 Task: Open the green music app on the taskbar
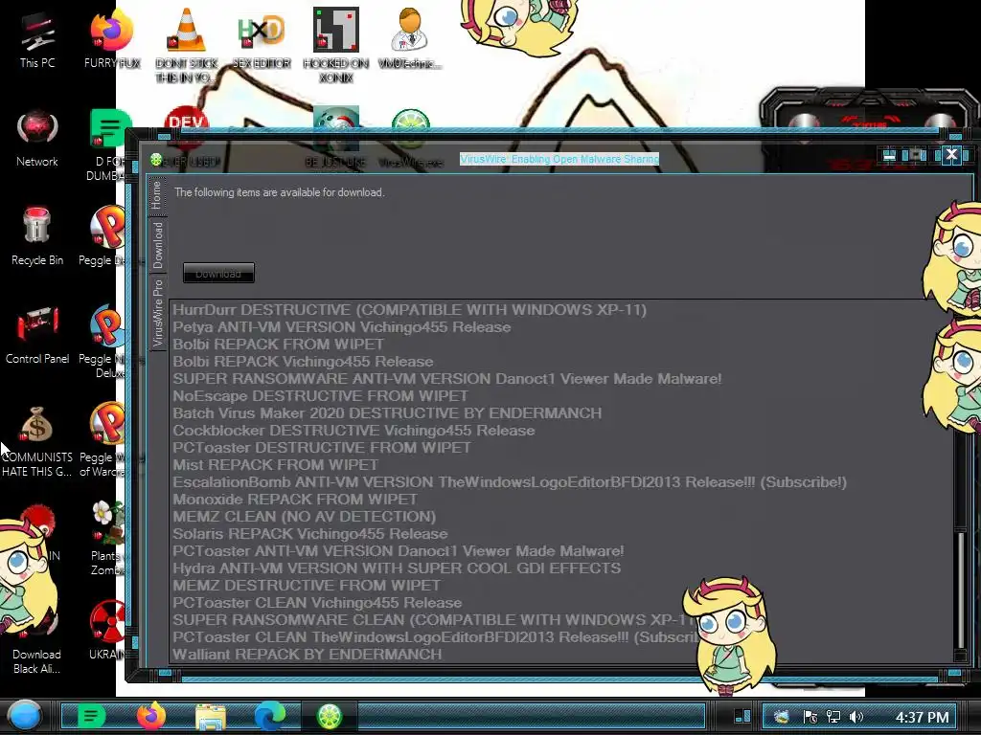91,716
